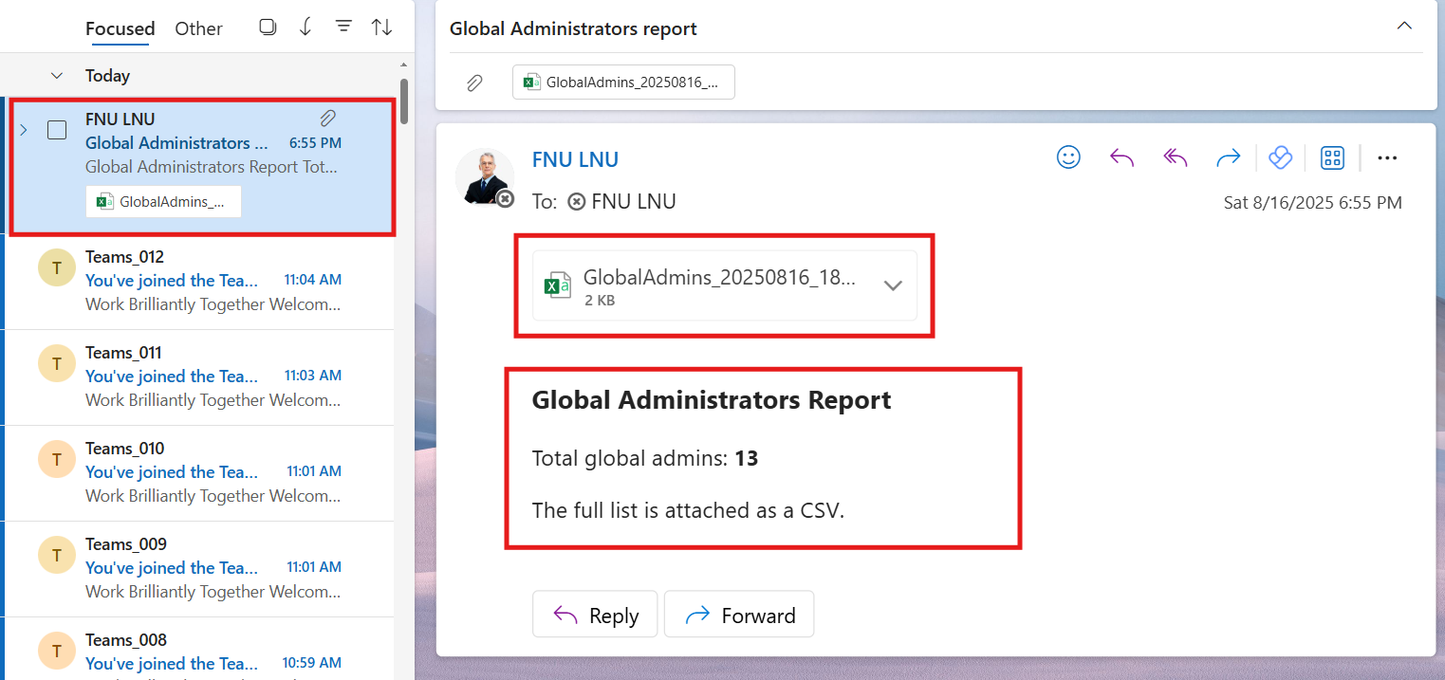Open GlobalAdmins attachment dropdown arrow
The height and width of the screenshot is (680, 1445).
tap(892, 285)
